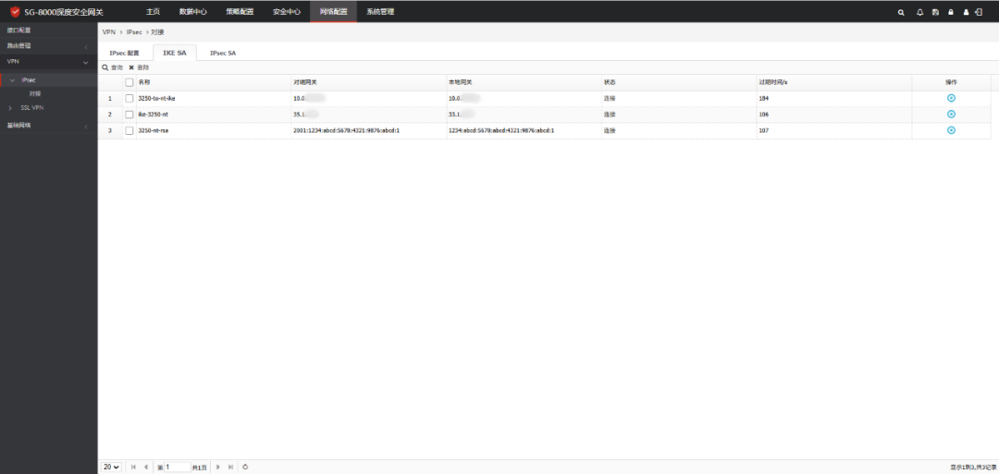
Task: Click the lock icon in top bar
Action: coord(951,12)
